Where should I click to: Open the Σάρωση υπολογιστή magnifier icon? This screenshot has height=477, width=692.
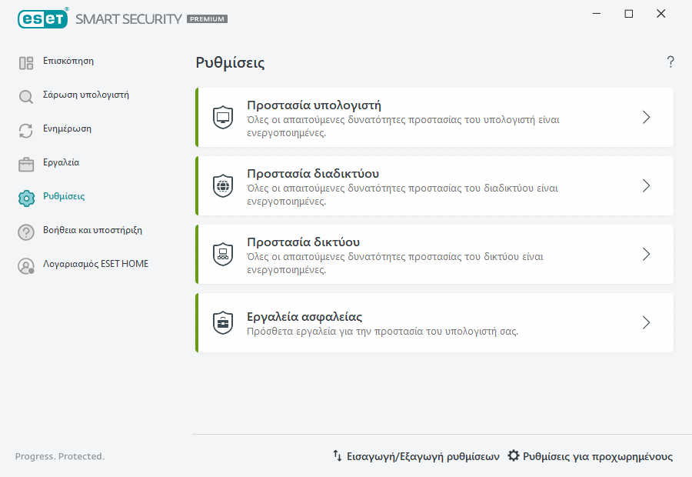point(25,95)
